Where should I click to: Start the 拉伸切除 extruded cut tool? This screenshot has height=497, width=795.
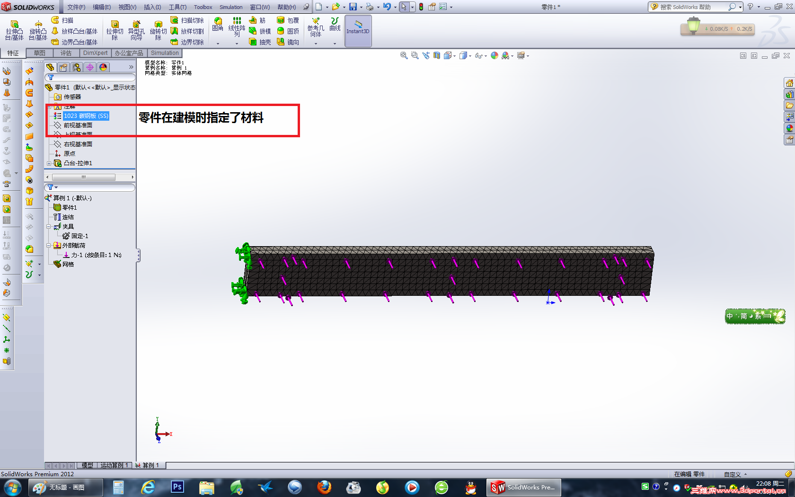tap(115, 30)
